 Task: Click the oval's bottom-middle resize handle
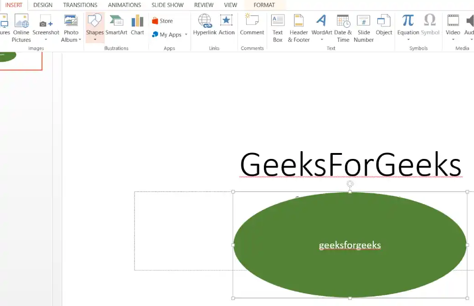pyautogui.click(x=350, y=298)
